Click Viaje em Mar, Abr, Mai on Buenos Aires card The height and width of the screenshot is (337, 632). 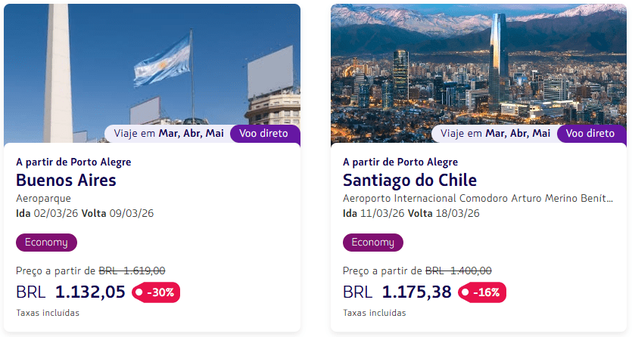pos(169,134)
